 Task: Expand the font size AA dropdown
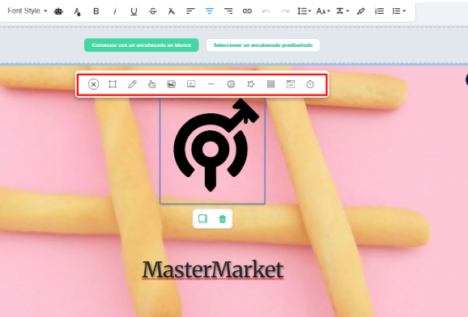(323, 11)
